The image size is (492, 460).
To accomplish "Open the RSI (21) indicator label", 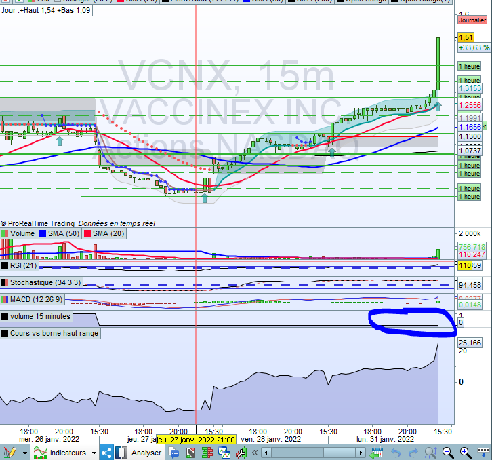I will click(19, 265).
